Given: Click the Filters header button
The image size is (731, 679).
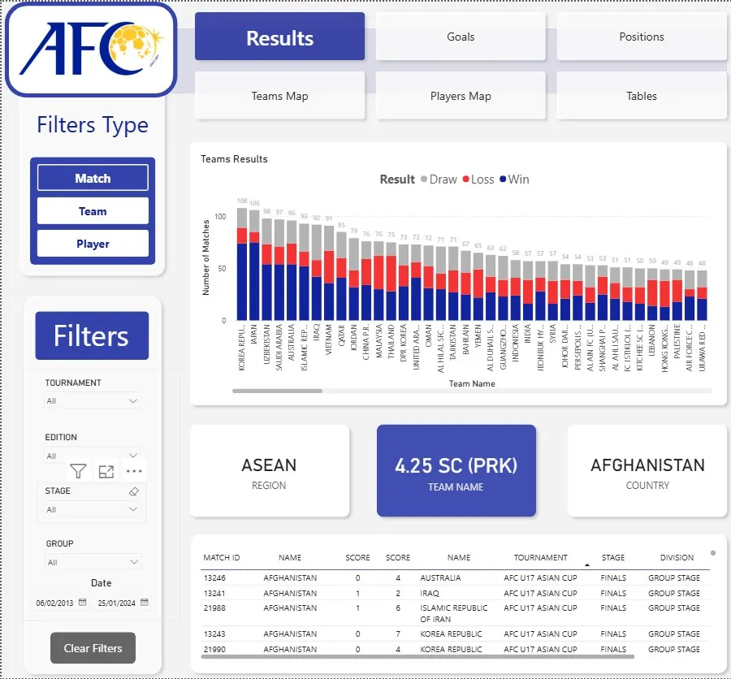Looking at the screenshot, I should click(92, 335).
